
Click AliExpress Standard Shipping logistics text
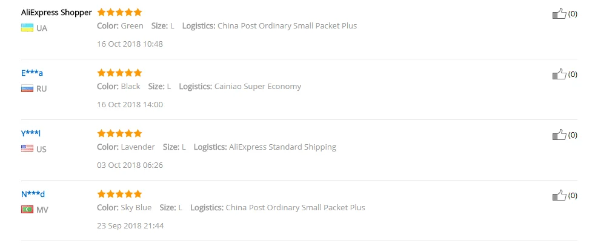click(282, 147)
